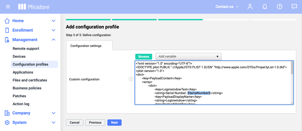Open the user account icon
This screenshot has width=302, height=131.
point(250,7)
